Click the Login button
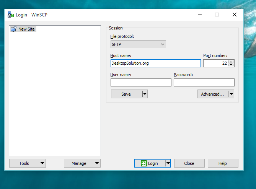This screenshot has height=189, width=256. click(x=150, y=163)
